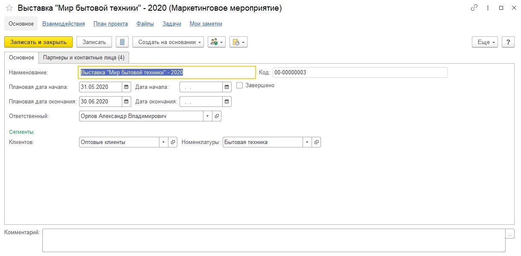Expand the Клиентов segment dropdown
The image size is (521, 256).
point(164,142)
